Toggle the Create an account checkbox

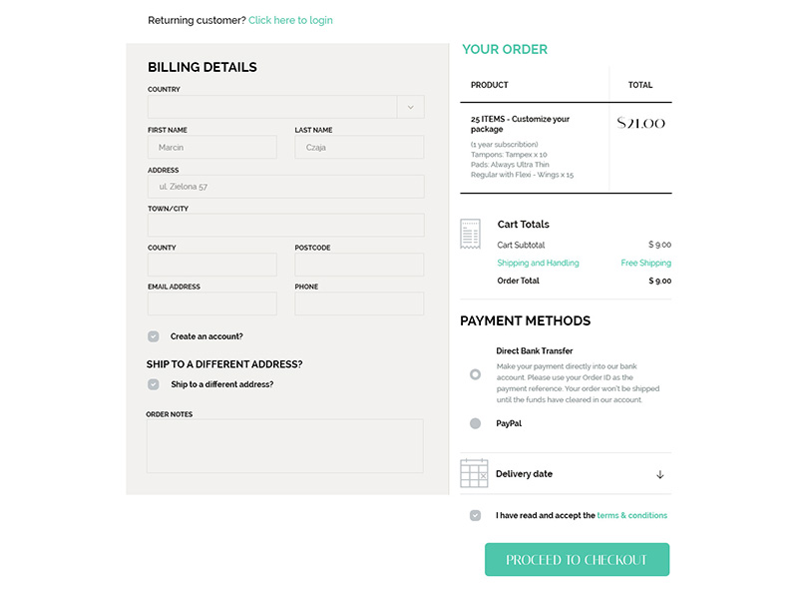pos(154,336)
